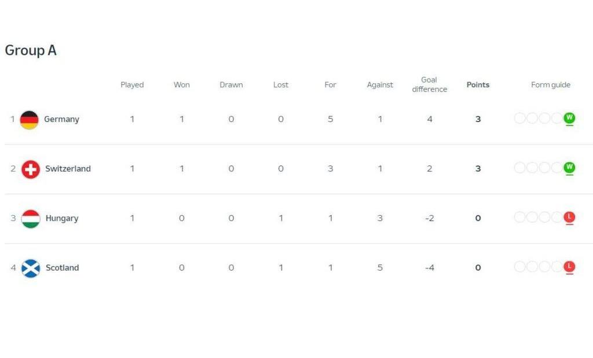
Task: Open the Switzerland team link
Action: [68, 169]
